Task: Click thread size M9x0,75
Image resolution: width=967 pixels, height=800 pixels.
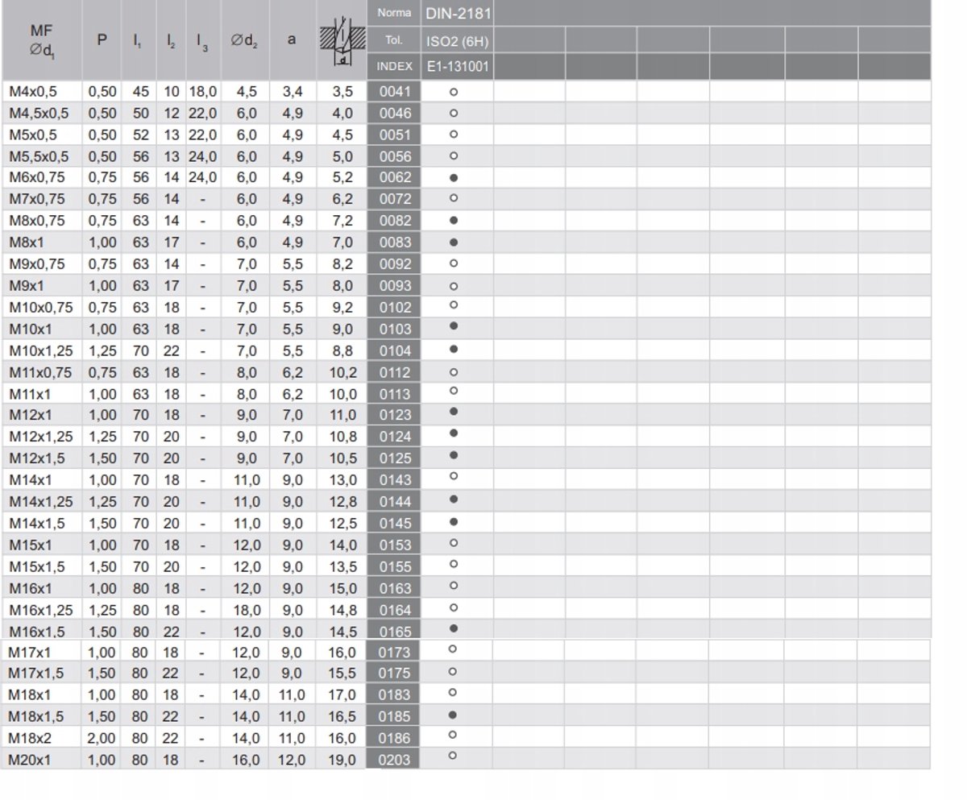Action: [x=37, y=263]
